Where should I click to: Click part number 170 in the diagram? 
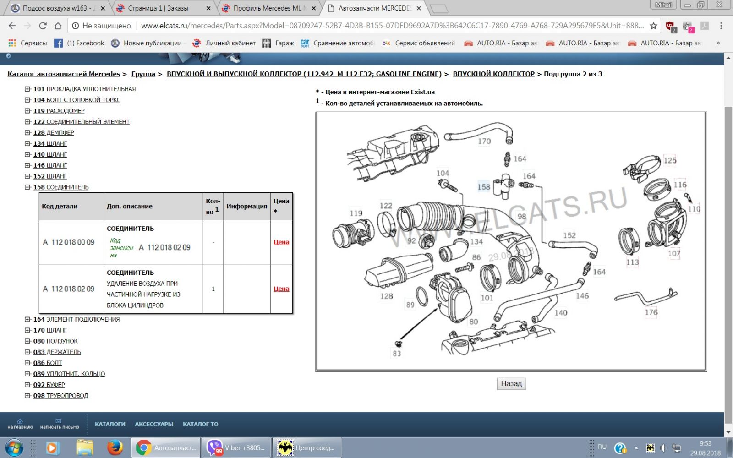tap(484, 141)
